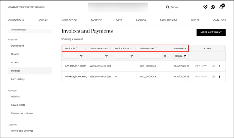Open the shopping bag cart icon
This screenshot has width=234, height=138.
(x=221, y=7)
